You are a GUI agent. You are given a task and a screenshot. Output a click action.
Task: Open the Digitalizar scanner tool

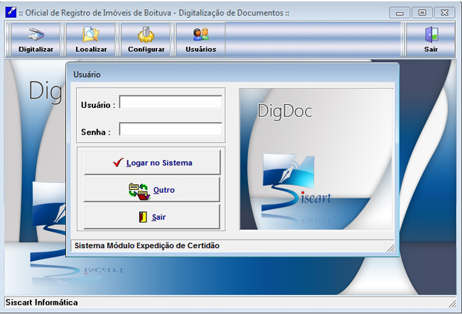point(36,40)
